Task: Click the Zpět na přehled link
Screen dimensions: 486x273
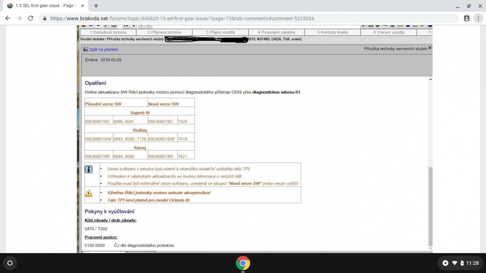Action: (104, 49)
